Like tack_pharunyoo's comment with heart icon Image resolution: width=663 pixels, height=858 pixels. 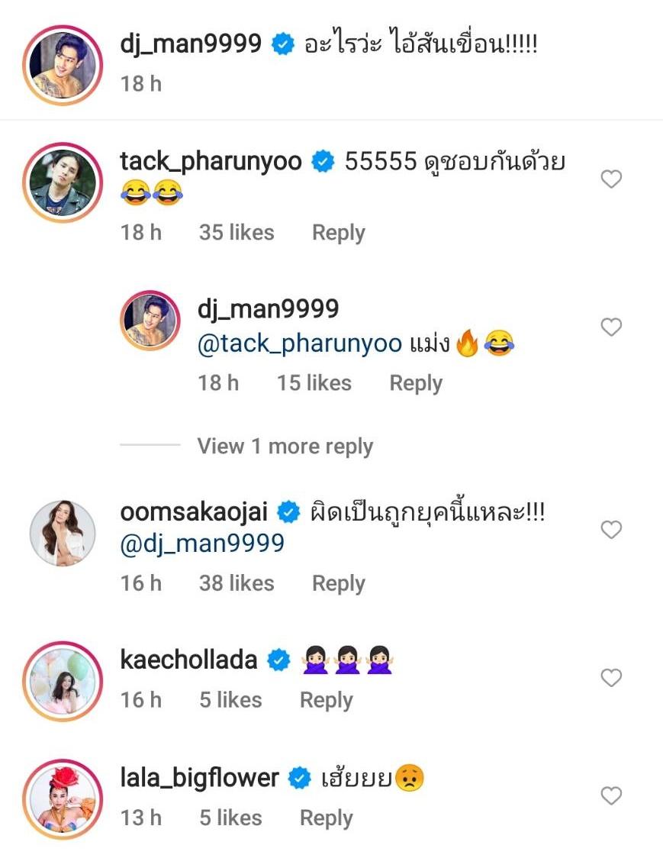pyautogui.click(x=611, y=179)
